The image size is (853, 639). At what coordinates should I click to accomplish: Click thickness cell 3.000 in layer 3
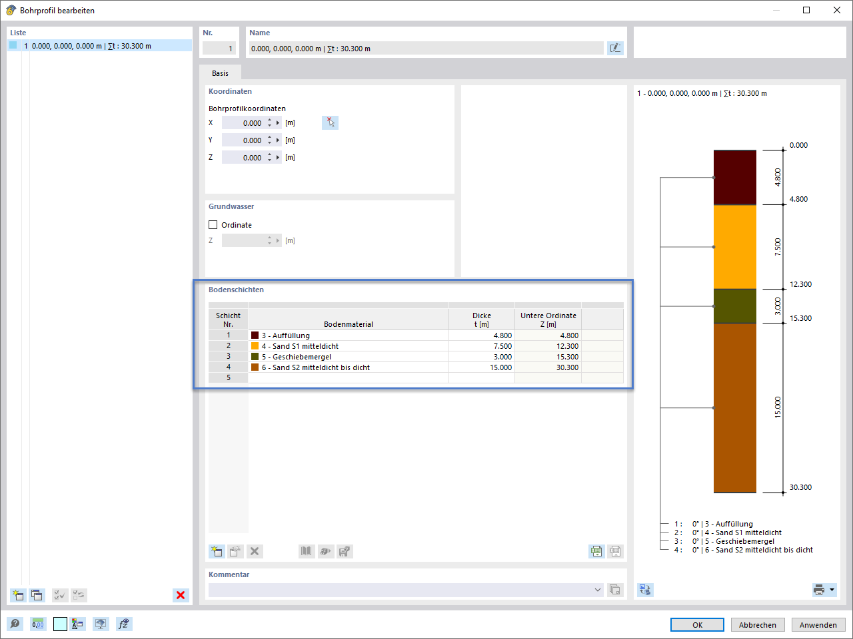pyautogui.click(x=481, y=357)
